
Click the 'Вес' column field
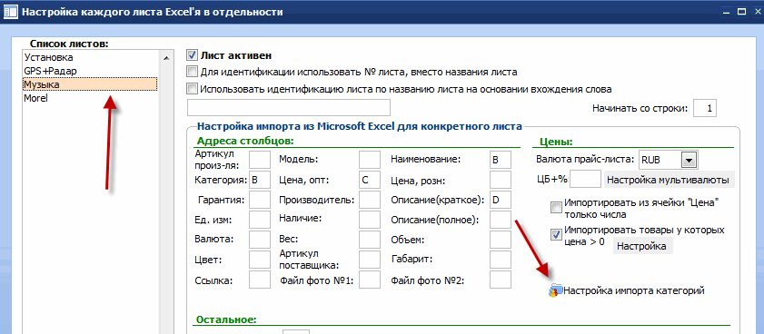[x=370, y=240]
